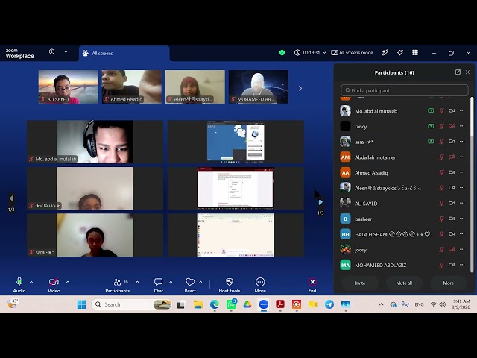Screen dimensions: 477x358
Task: Click sara shared screen with whiteboard
Action: point(236,235)
